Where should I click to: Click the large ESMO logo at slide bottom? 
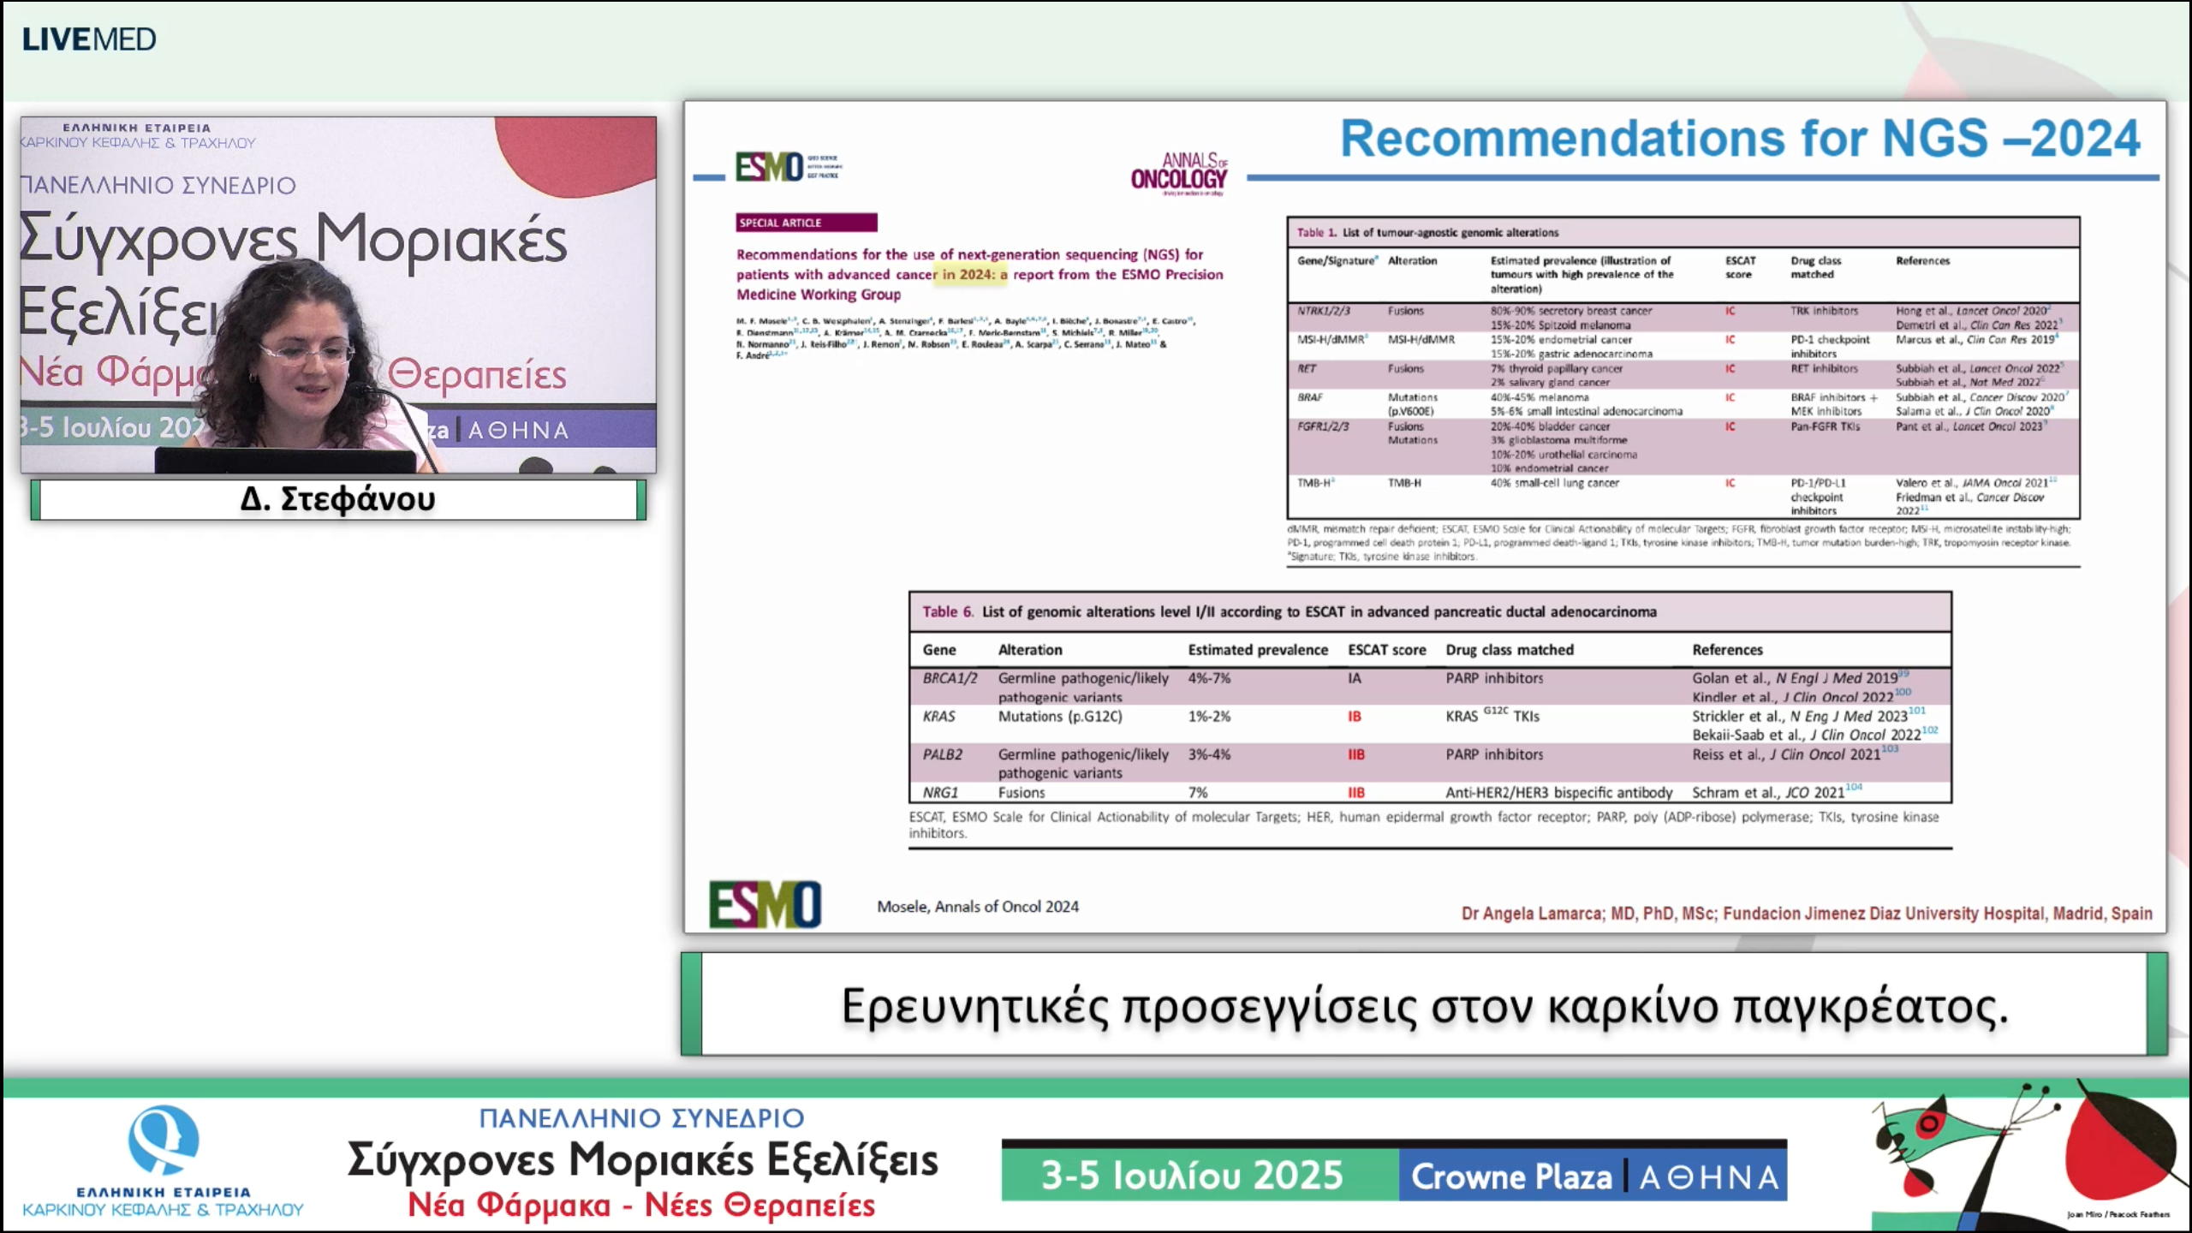pyautogui.click(x=765, y=904)
